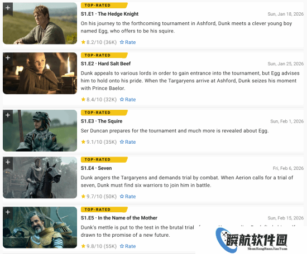Viewport: 307px width, 254px height.
Task: Add Seven episode to watchlist
Action: [x=8, y=162]
